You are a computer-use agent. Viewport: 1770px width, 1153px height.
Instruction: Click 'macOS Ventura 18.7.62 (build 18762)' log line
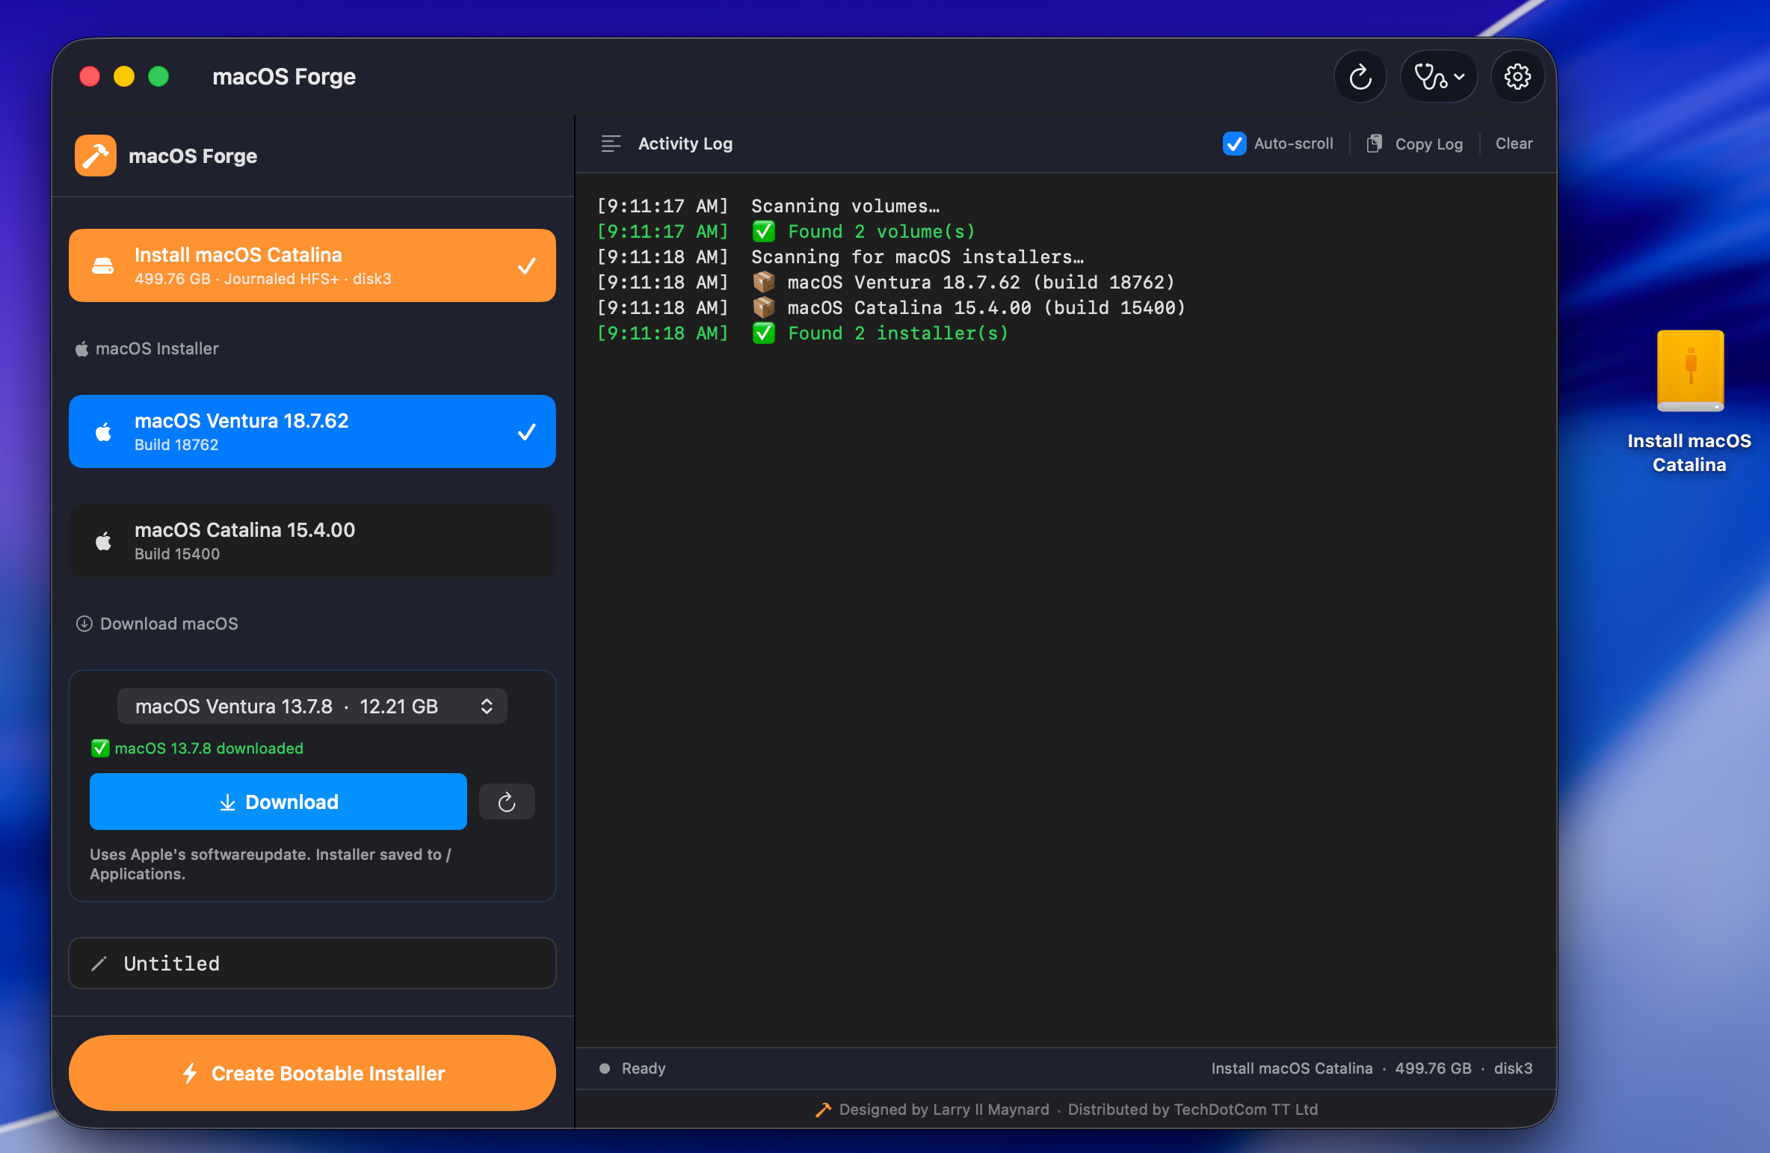point(886,282)
